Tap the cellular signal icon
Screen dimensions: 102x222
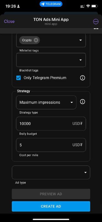pos(83,6)
